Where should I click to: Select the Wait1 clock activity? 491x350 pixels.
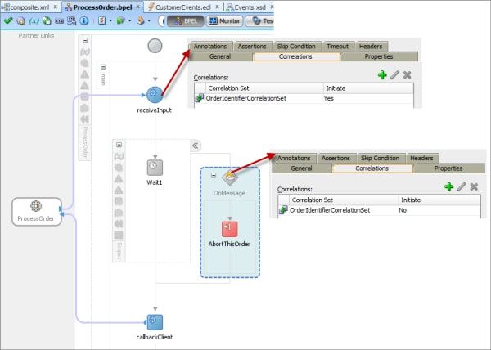point(155,168)
